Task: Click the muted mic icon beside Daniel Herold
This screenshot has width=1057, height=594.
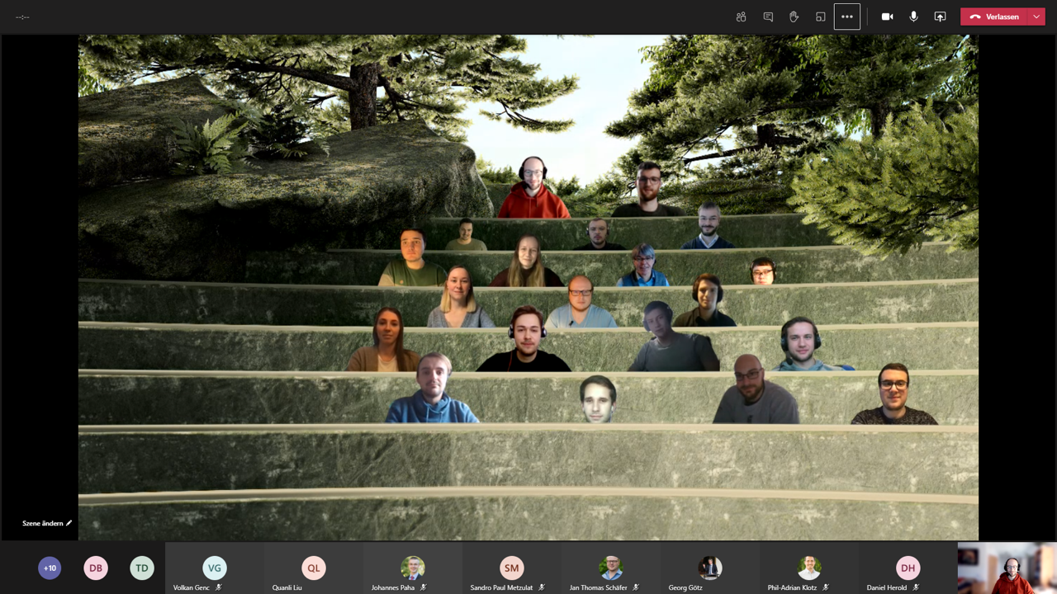Action: [916, 587]
